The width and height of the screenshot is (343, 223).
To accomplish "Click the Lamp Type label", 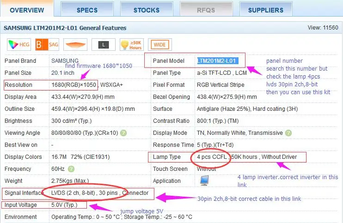I will pos(167,157).
